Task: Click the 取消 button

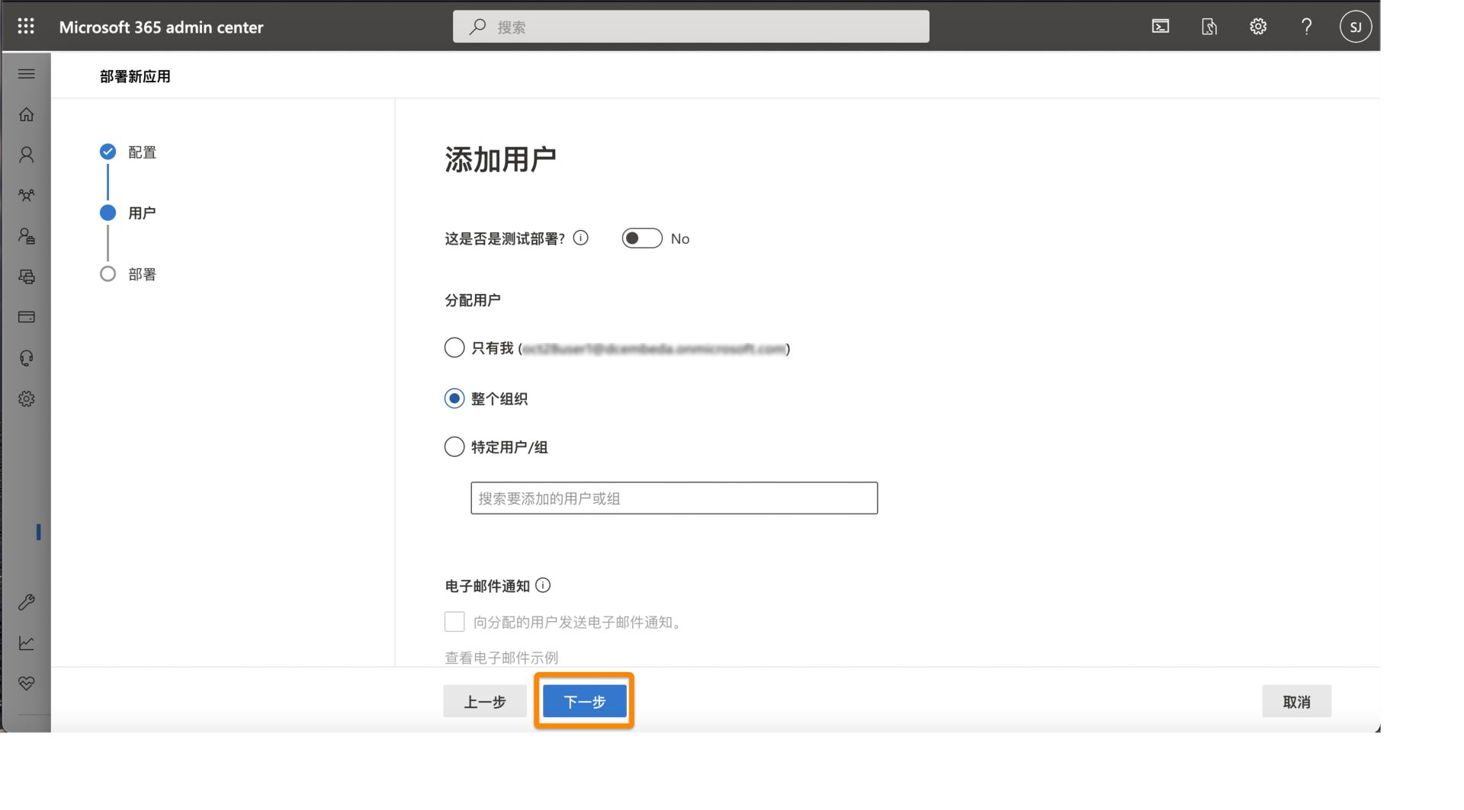Action: (1296, 701)
